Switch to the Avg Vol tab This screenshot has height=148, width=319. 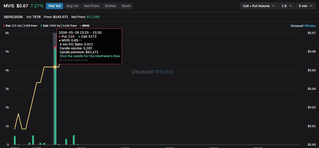point(72,6)
